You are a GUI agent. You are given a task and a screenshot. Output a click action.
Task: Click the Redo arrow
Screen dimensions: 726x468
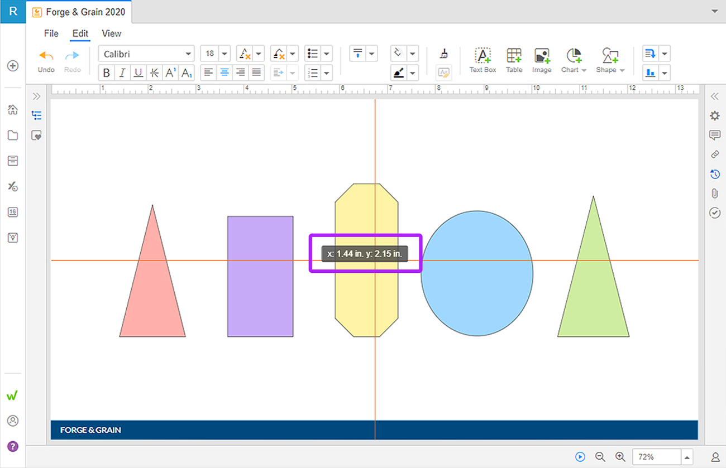click(73, 56)
